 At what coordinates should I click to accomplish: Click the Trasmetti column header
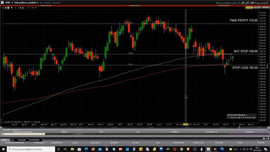pos(219,143)
